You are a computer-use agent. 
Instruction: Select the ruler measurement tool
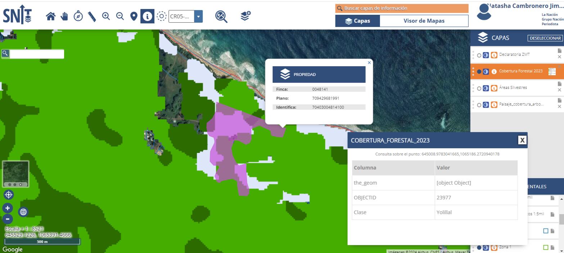click(x=92, y=17)
